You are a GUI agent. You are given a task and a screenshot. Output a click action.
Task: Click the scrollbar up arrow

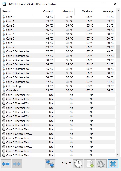coord(118,11)
